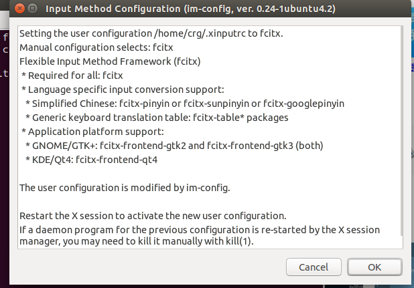Close the Input Method Configuration dialog
The height and width of the screenshot is (288, 414).
(x=19, y=9)
